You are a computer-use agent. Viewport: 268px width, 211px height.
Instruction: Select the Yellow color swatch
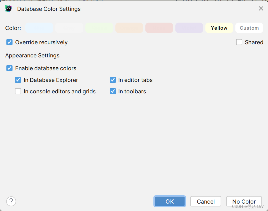(219, 28)
